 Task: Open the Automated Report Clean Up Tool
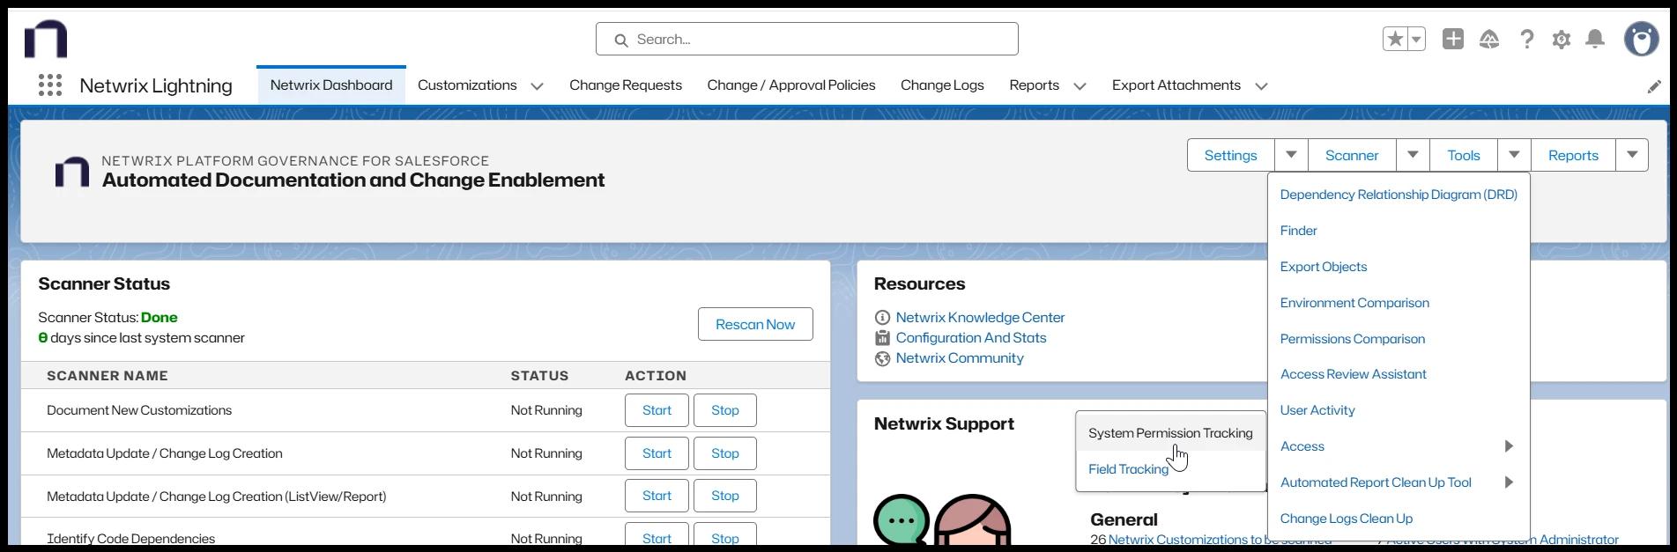pos(1399,482)
